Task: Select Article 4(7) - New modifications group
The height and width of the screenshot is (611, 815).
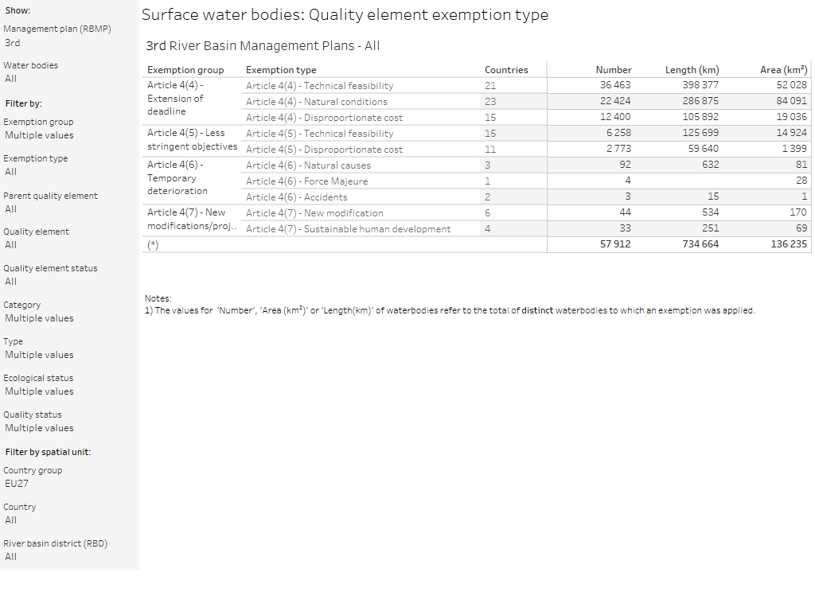Action: coord(192,220)
